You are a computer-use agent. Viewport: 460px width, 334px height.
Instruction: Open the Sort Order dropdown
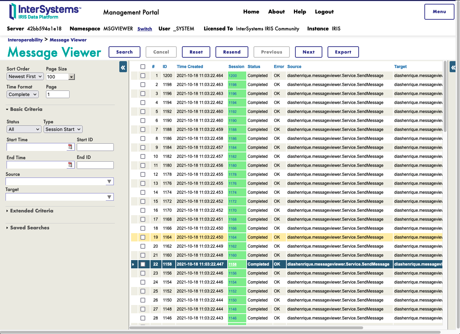[25, 77]
